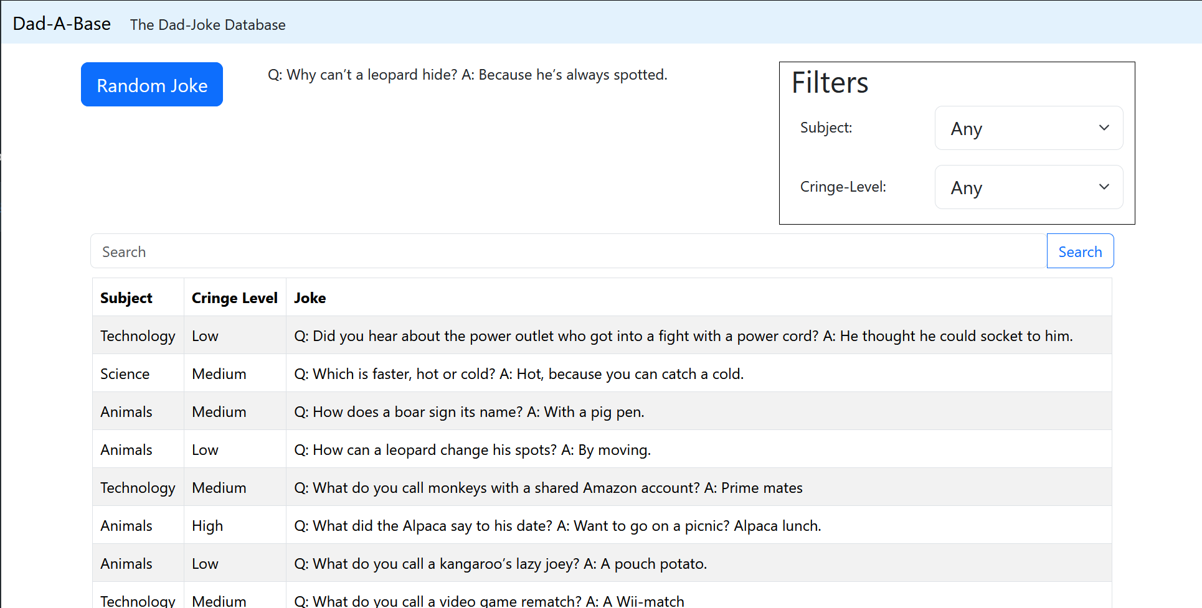Viewport: 1202px width, 608px height.
Task: Select the pouch potato joke row
Action: (500, 564)
